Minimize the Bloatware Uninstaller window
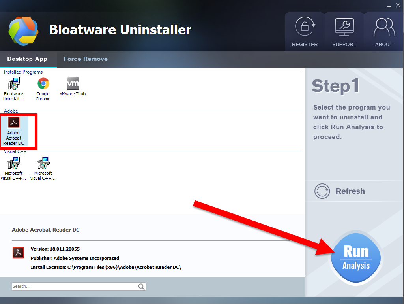The width and height of the screenshot is (404, 304). tap(389, 6)
